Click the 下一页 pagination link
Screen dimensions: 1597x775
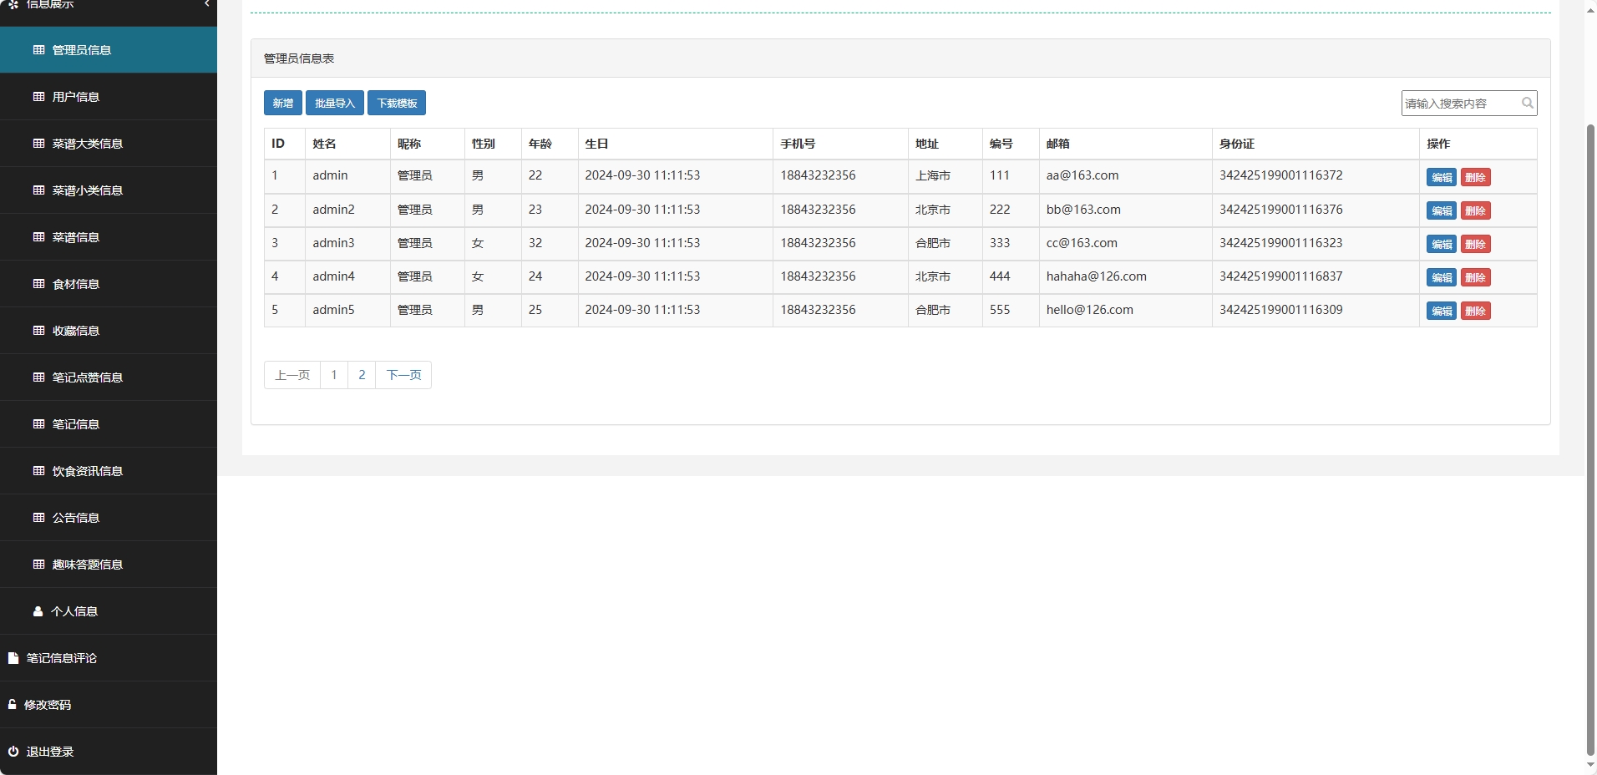(403, 375)
